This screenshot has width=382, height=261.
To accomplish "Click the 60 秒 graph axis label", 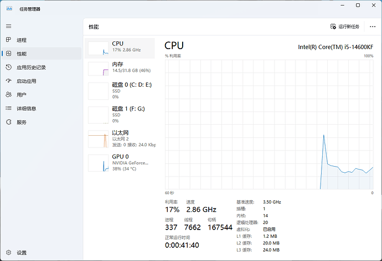I will [169, 193].
